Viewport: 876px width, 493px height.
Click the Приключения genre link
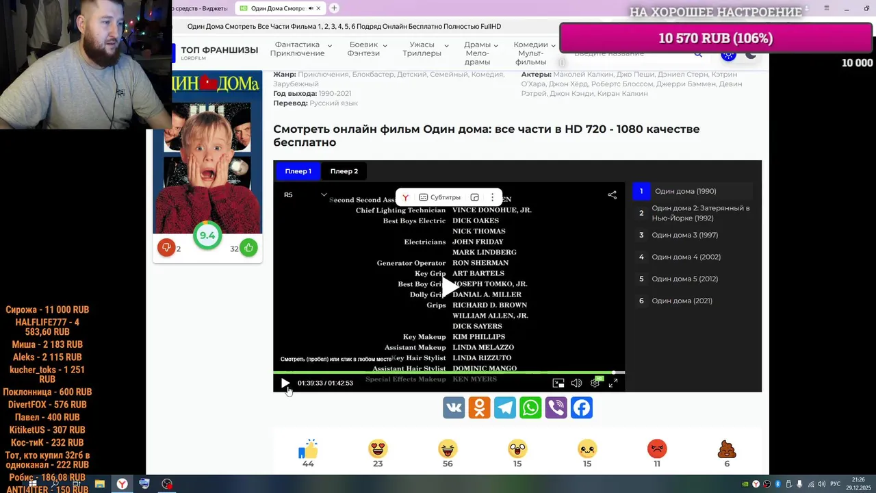click(323, 74)
